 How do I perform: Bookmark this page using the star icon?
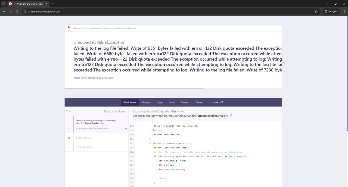(316, 11)
